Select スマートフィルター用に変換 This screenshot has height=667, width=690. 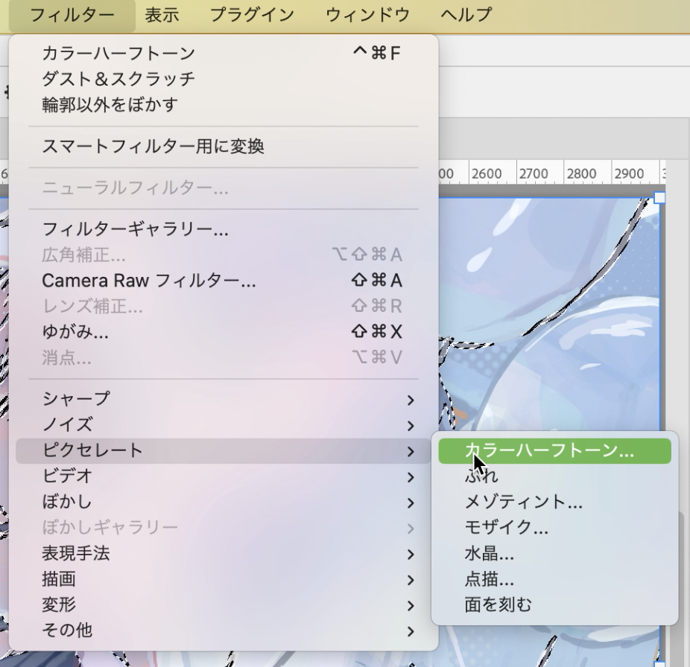[x=224, y=147]
